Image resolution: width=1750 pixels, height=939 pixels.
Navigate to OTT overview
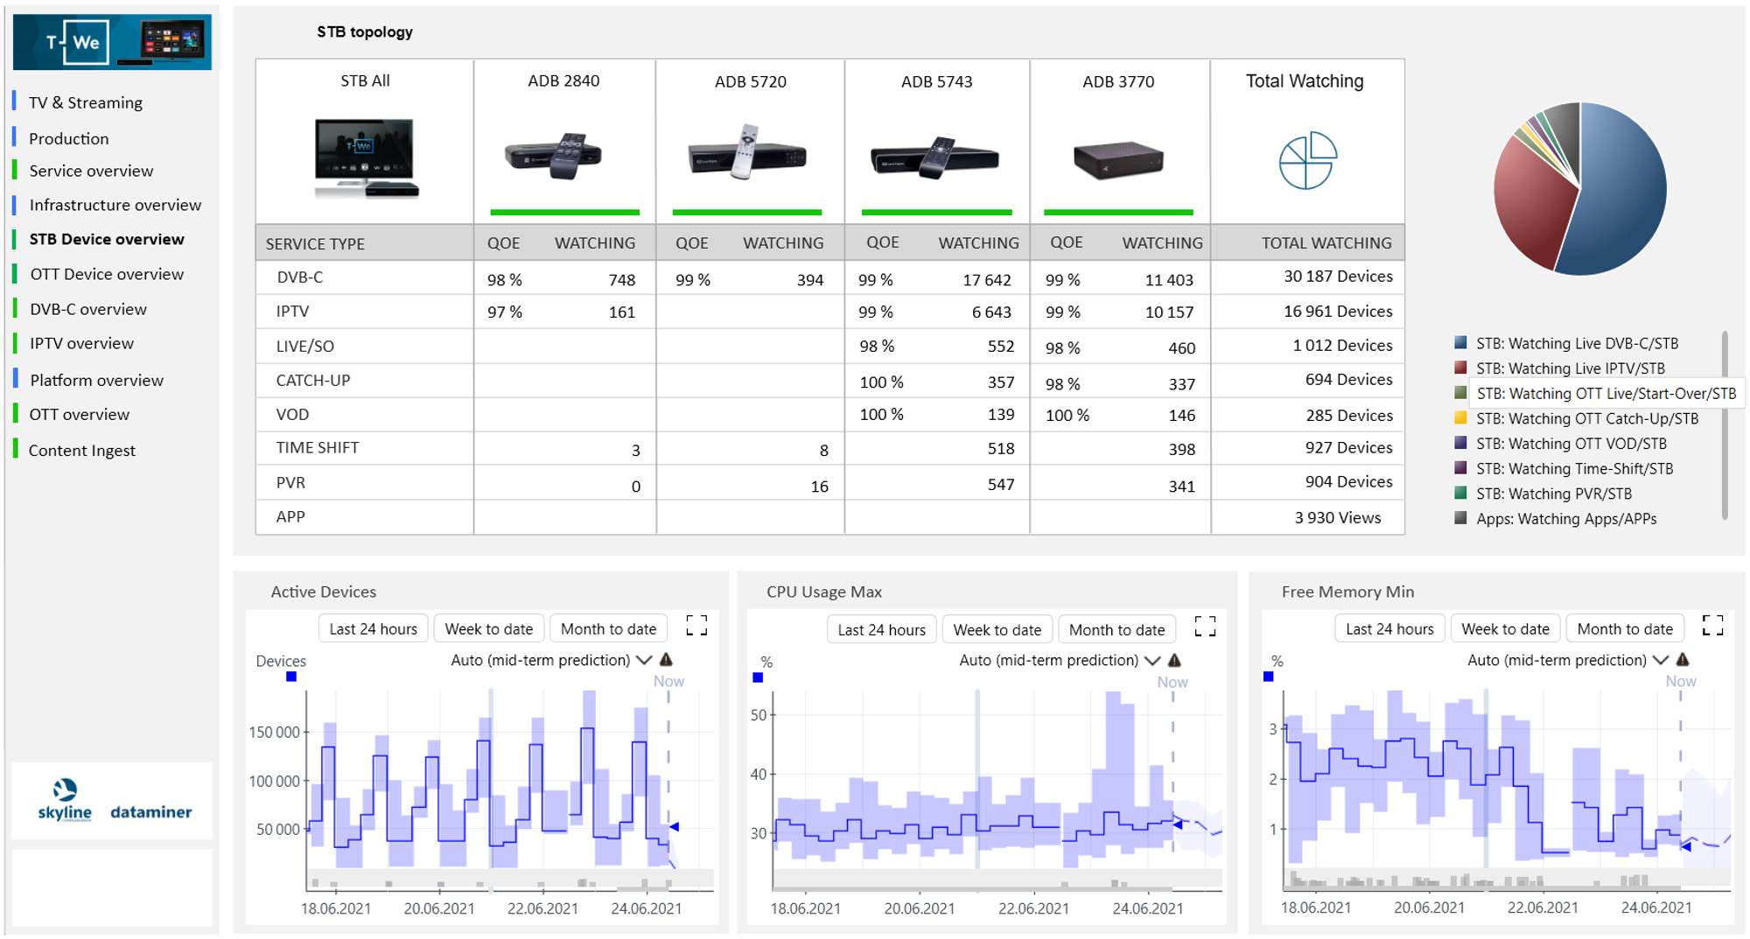point(79,414)
